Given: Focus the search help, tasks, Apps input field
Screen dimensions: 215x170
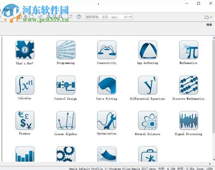Looking at the screenshot, I should 109,17.
